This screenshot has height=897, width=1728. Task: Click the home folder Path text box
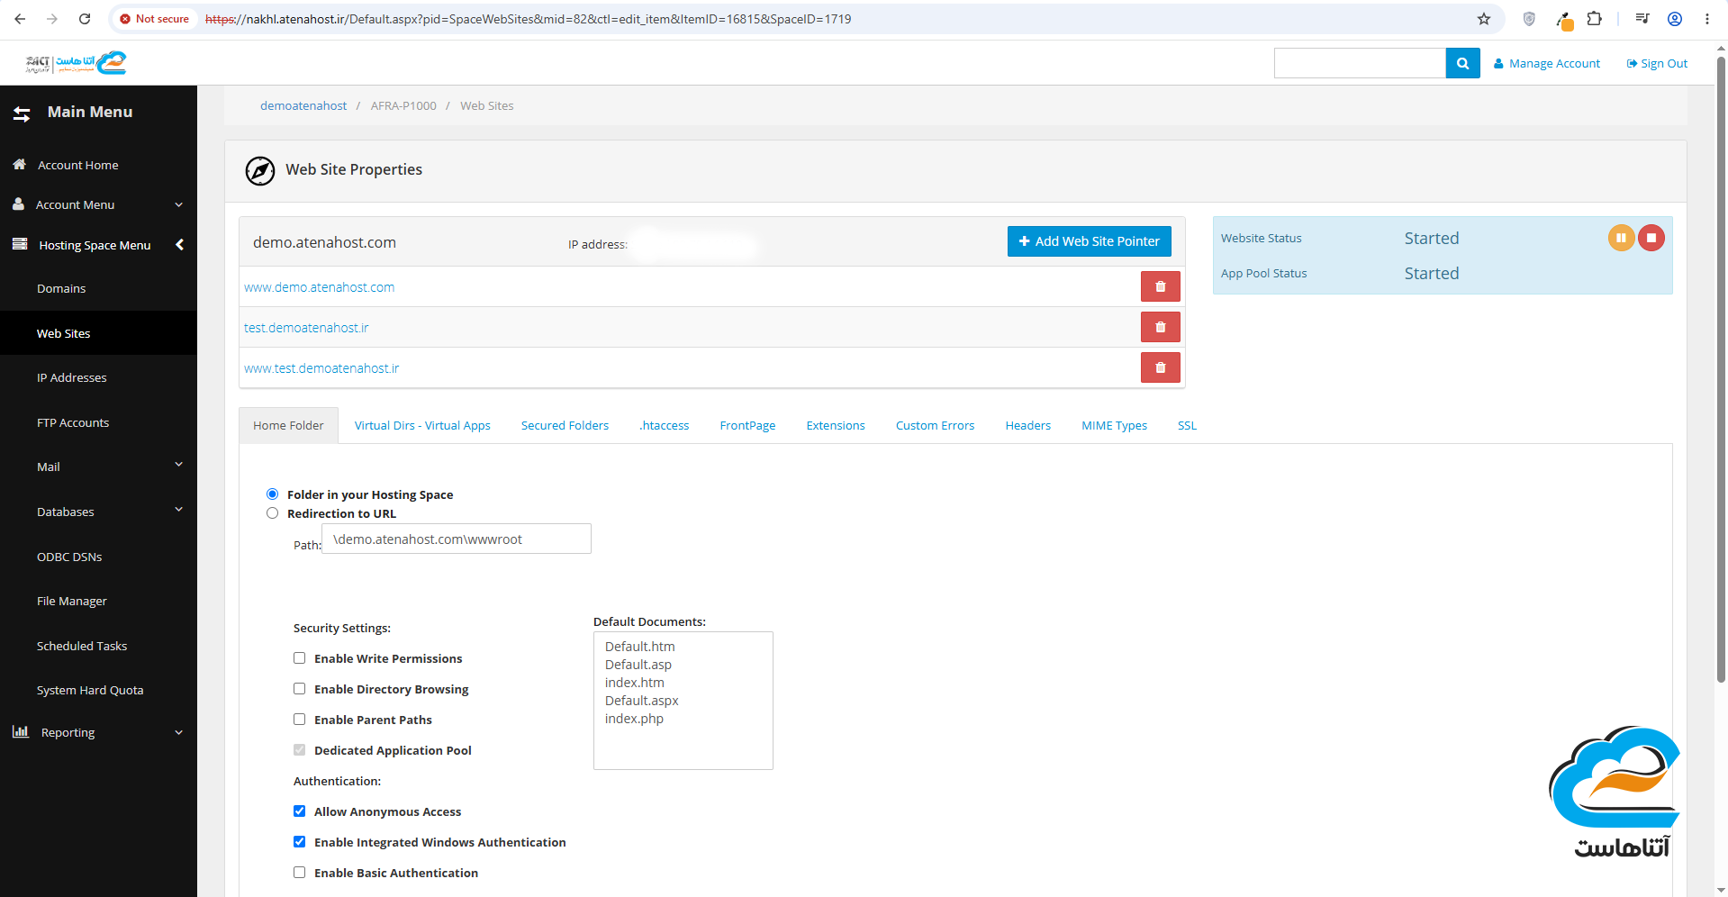[457, 539]
